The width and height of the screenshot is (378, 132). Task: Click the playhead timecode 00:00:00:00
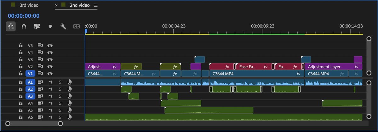pyautogui.click(x=24, y=16)
